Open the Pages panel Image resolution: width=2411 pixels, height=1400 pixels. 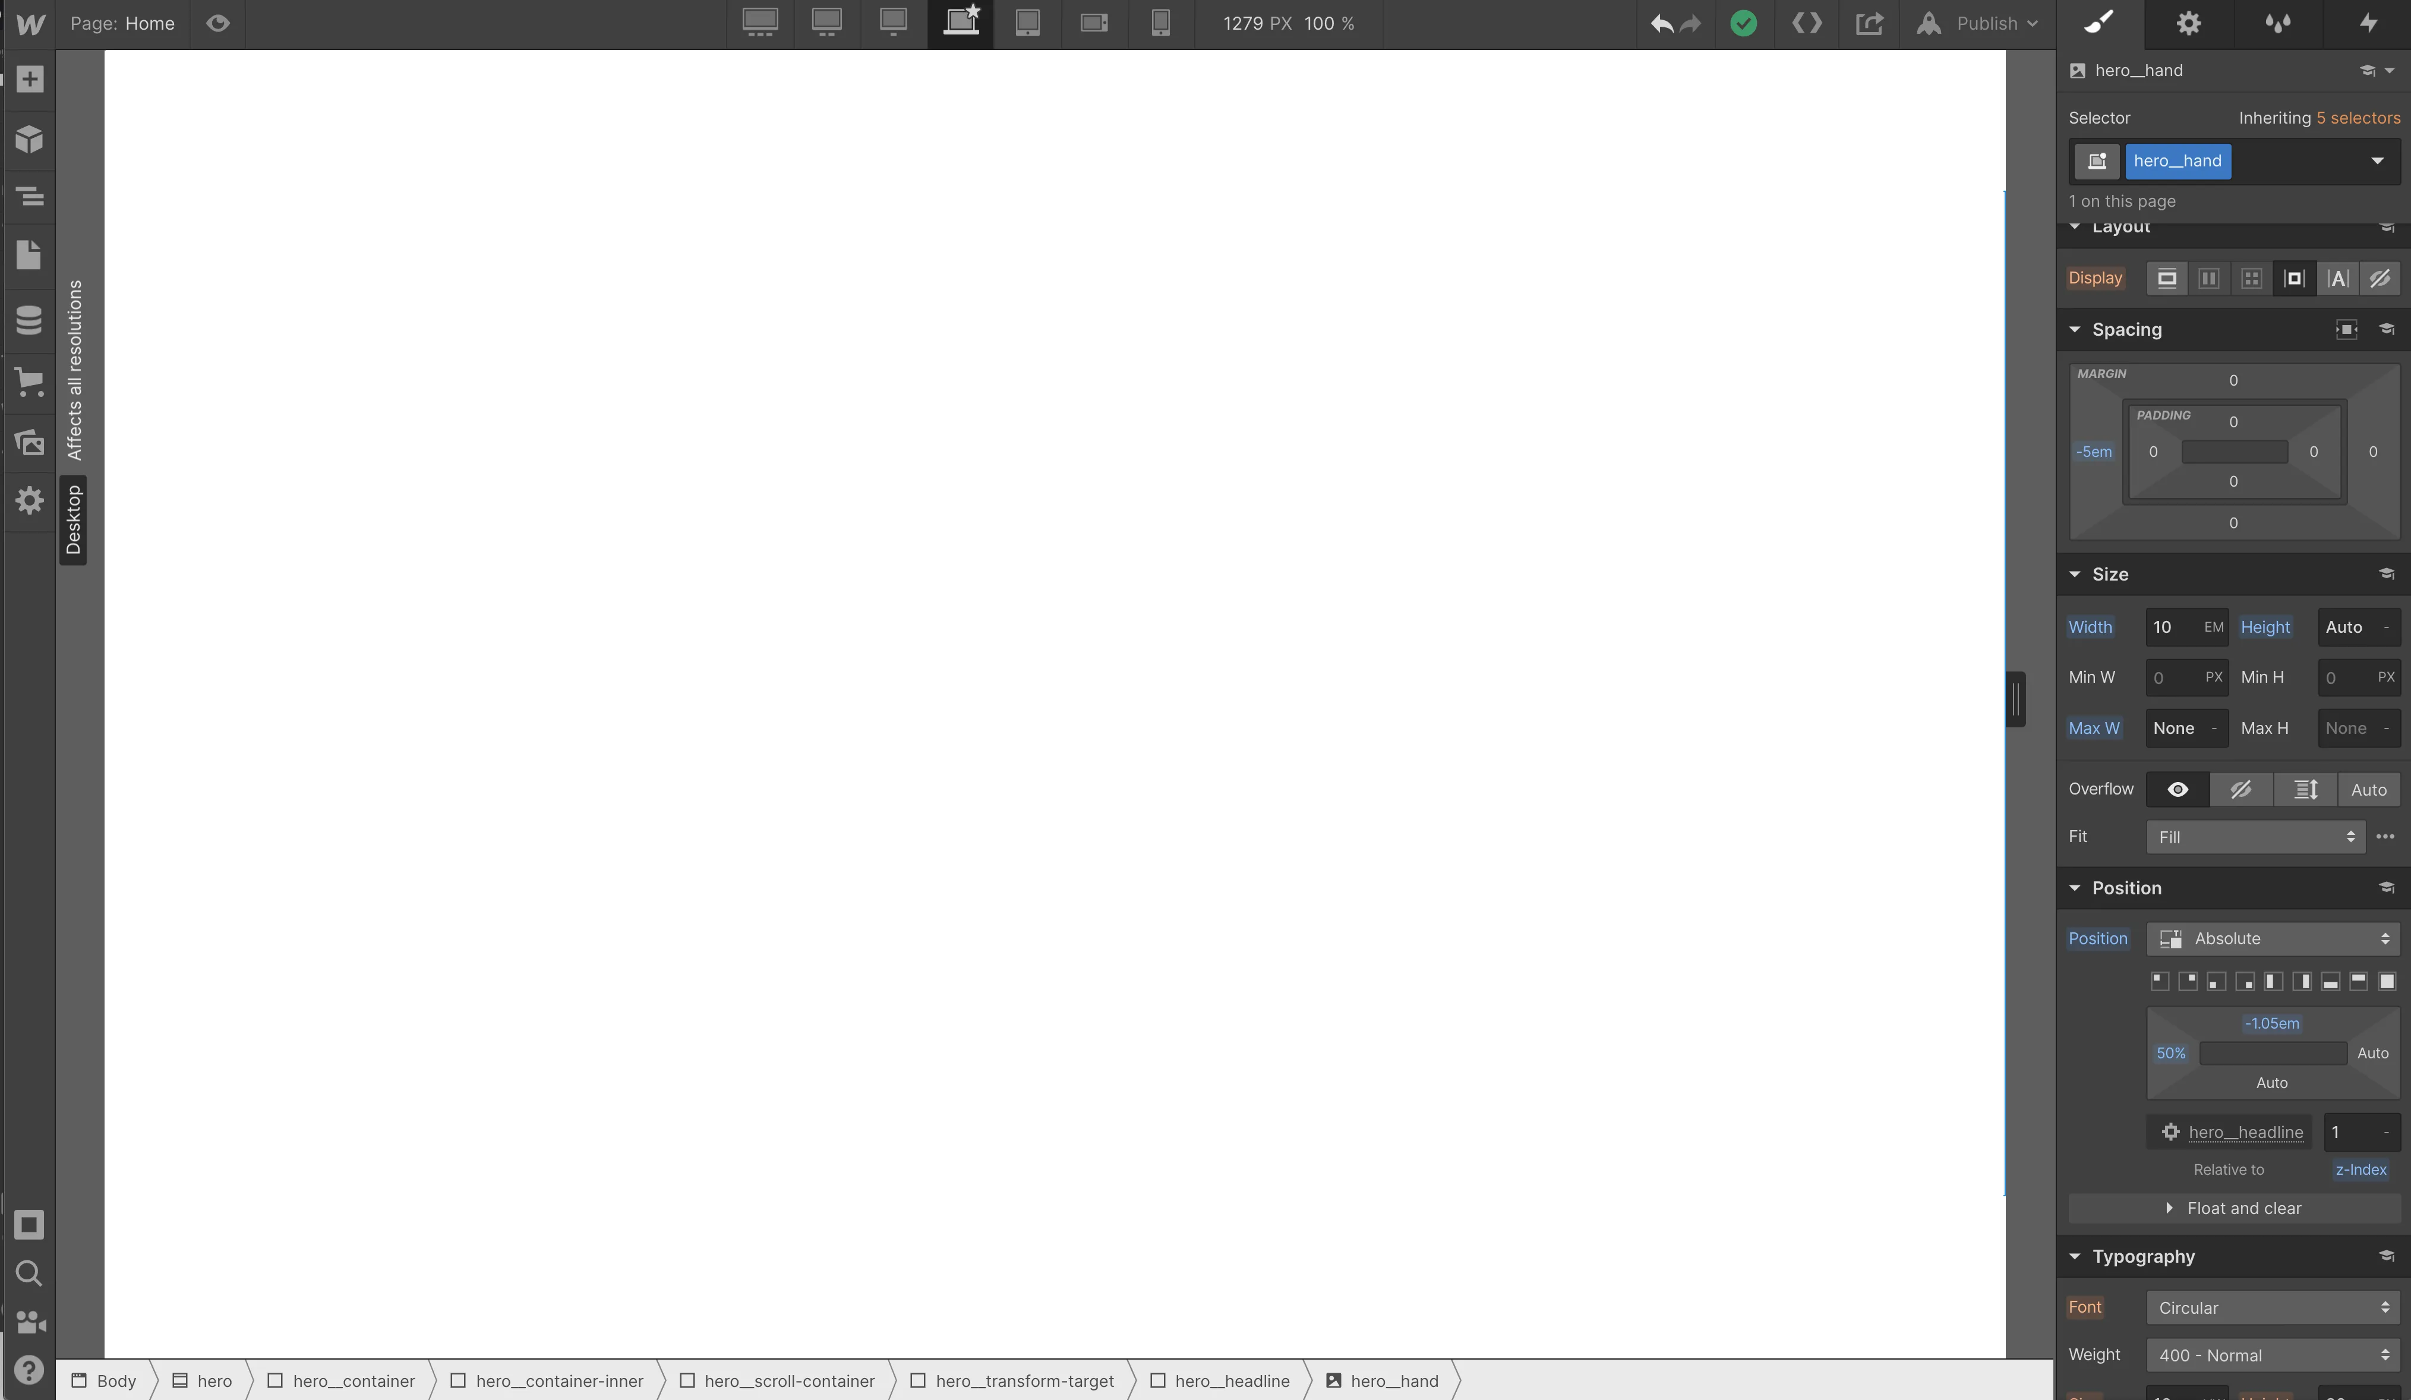29,254
